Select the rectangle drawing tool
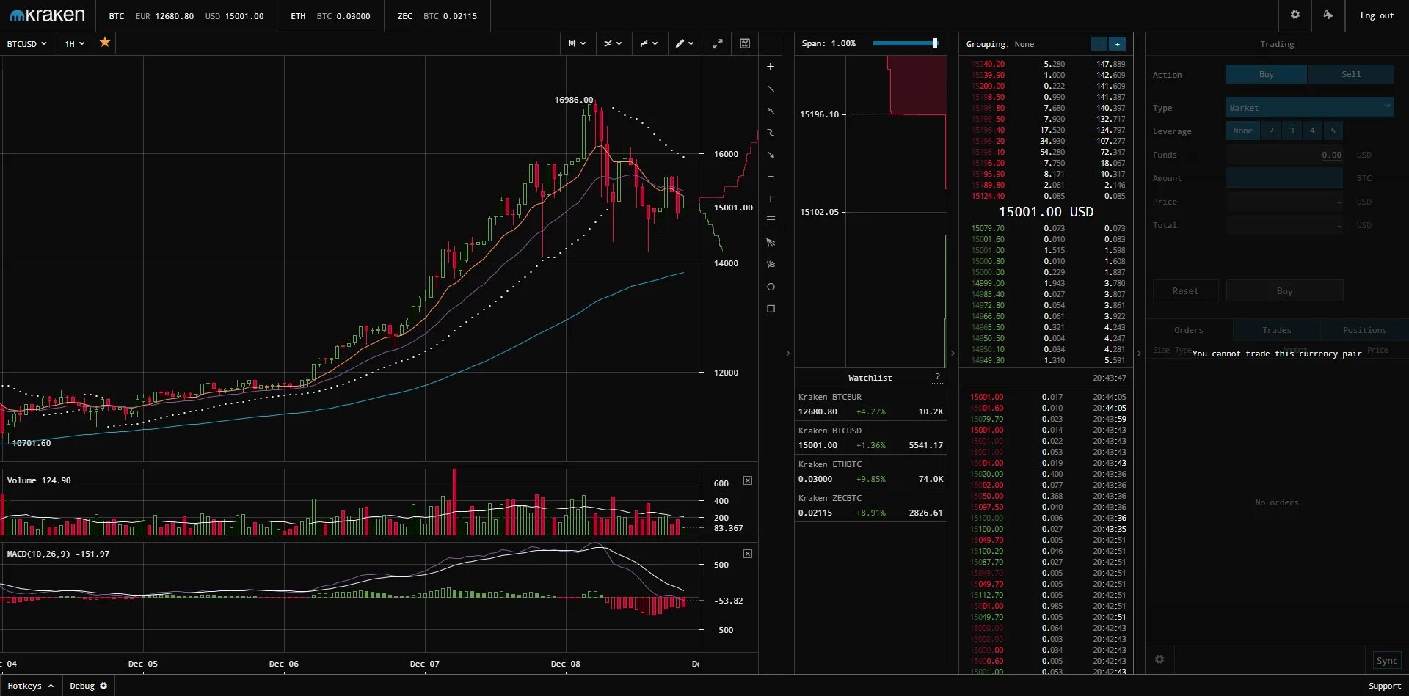The image size is (1409, 696). [x=771, y=309]
